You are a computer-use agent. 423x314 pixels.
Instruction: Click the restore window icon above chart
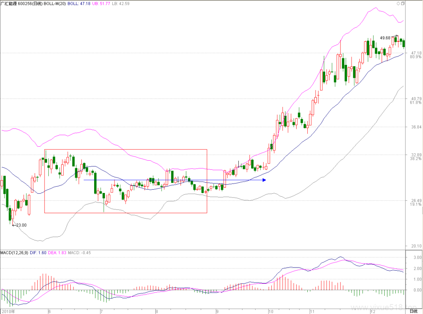coord(403,3)
